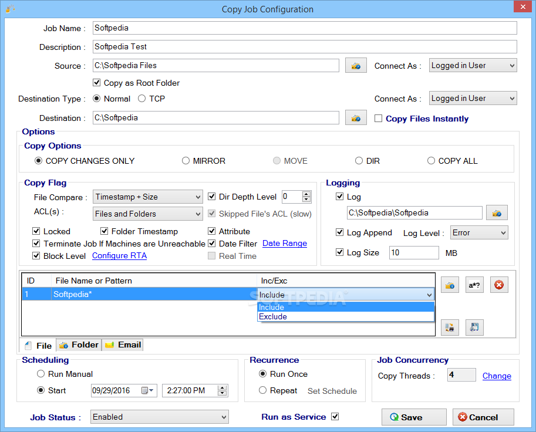
Task: Uncheck the Locked option
Action: click(x=36, y=231)
